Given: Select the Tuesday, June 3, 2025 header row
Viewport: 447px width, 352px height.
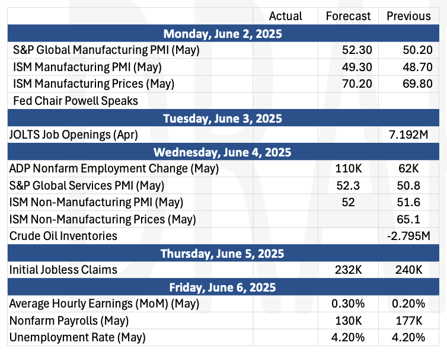Looking at the screenshot, I should coord(223,118).
